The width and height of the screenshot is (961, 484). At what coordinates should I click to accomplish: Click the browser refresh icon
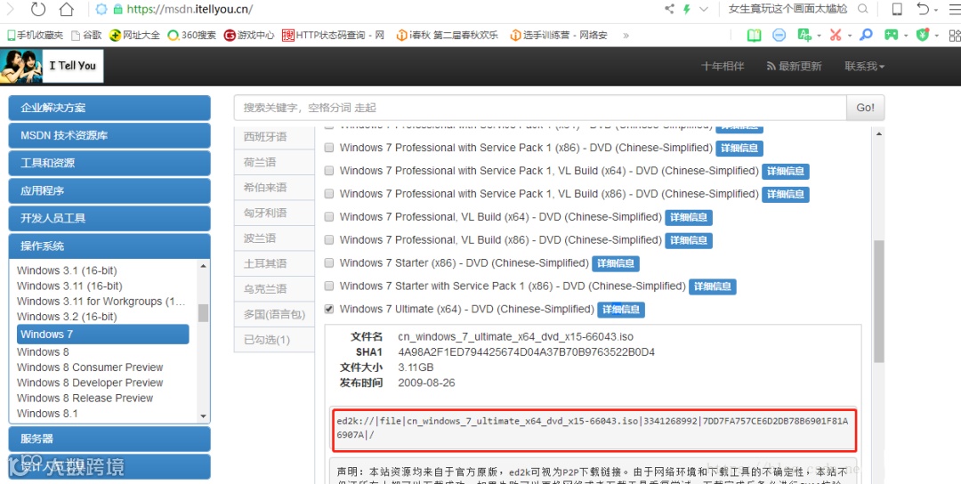pyautogui.click(x=38, y=9)
